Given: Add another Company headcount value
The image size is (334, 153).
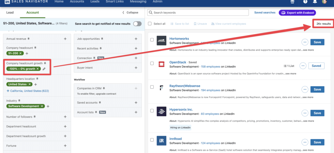Looking at the screenshot, I should click(x=27, y=54).
